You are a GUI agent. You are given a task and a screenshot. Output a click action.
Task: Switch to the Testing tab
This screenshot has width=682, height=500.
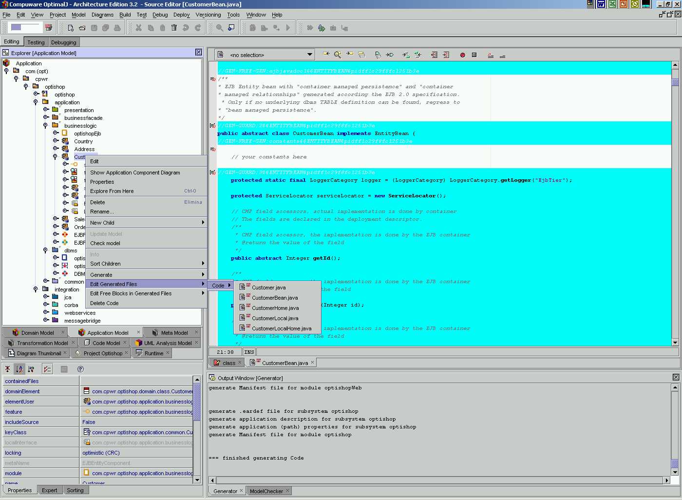pos(36,42)
